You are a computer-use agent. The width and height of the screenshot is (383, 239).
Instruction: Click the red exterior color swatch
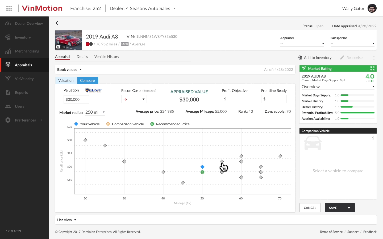click(x=88, y=44)
